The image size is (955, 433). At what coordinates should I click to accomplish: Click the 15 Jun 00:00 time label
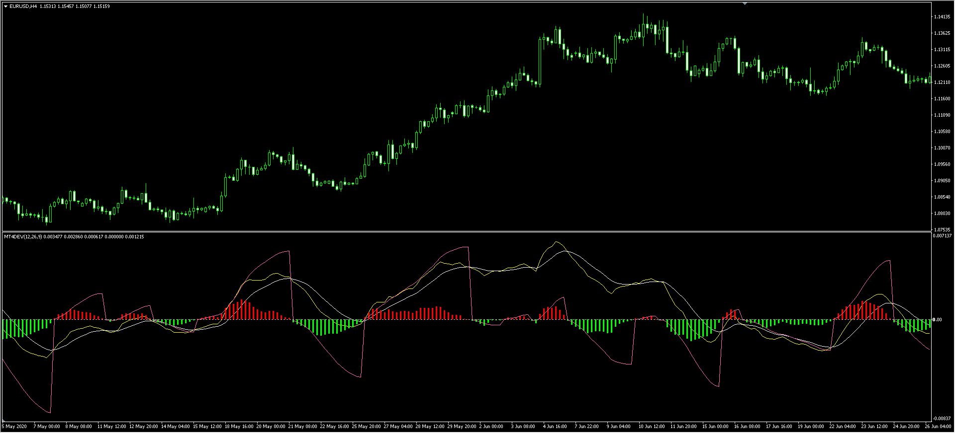[716, 427]
